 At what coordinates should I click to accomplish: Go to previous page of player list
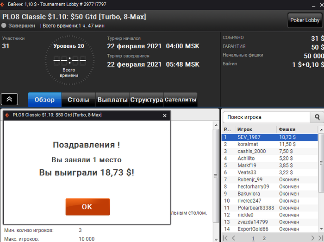point(233,238)
